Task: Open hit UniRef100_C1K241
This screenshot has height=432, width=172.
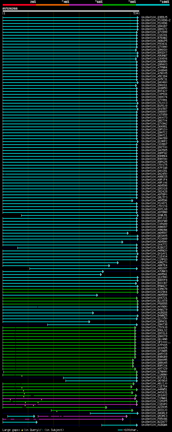Action: click(154, 35)
